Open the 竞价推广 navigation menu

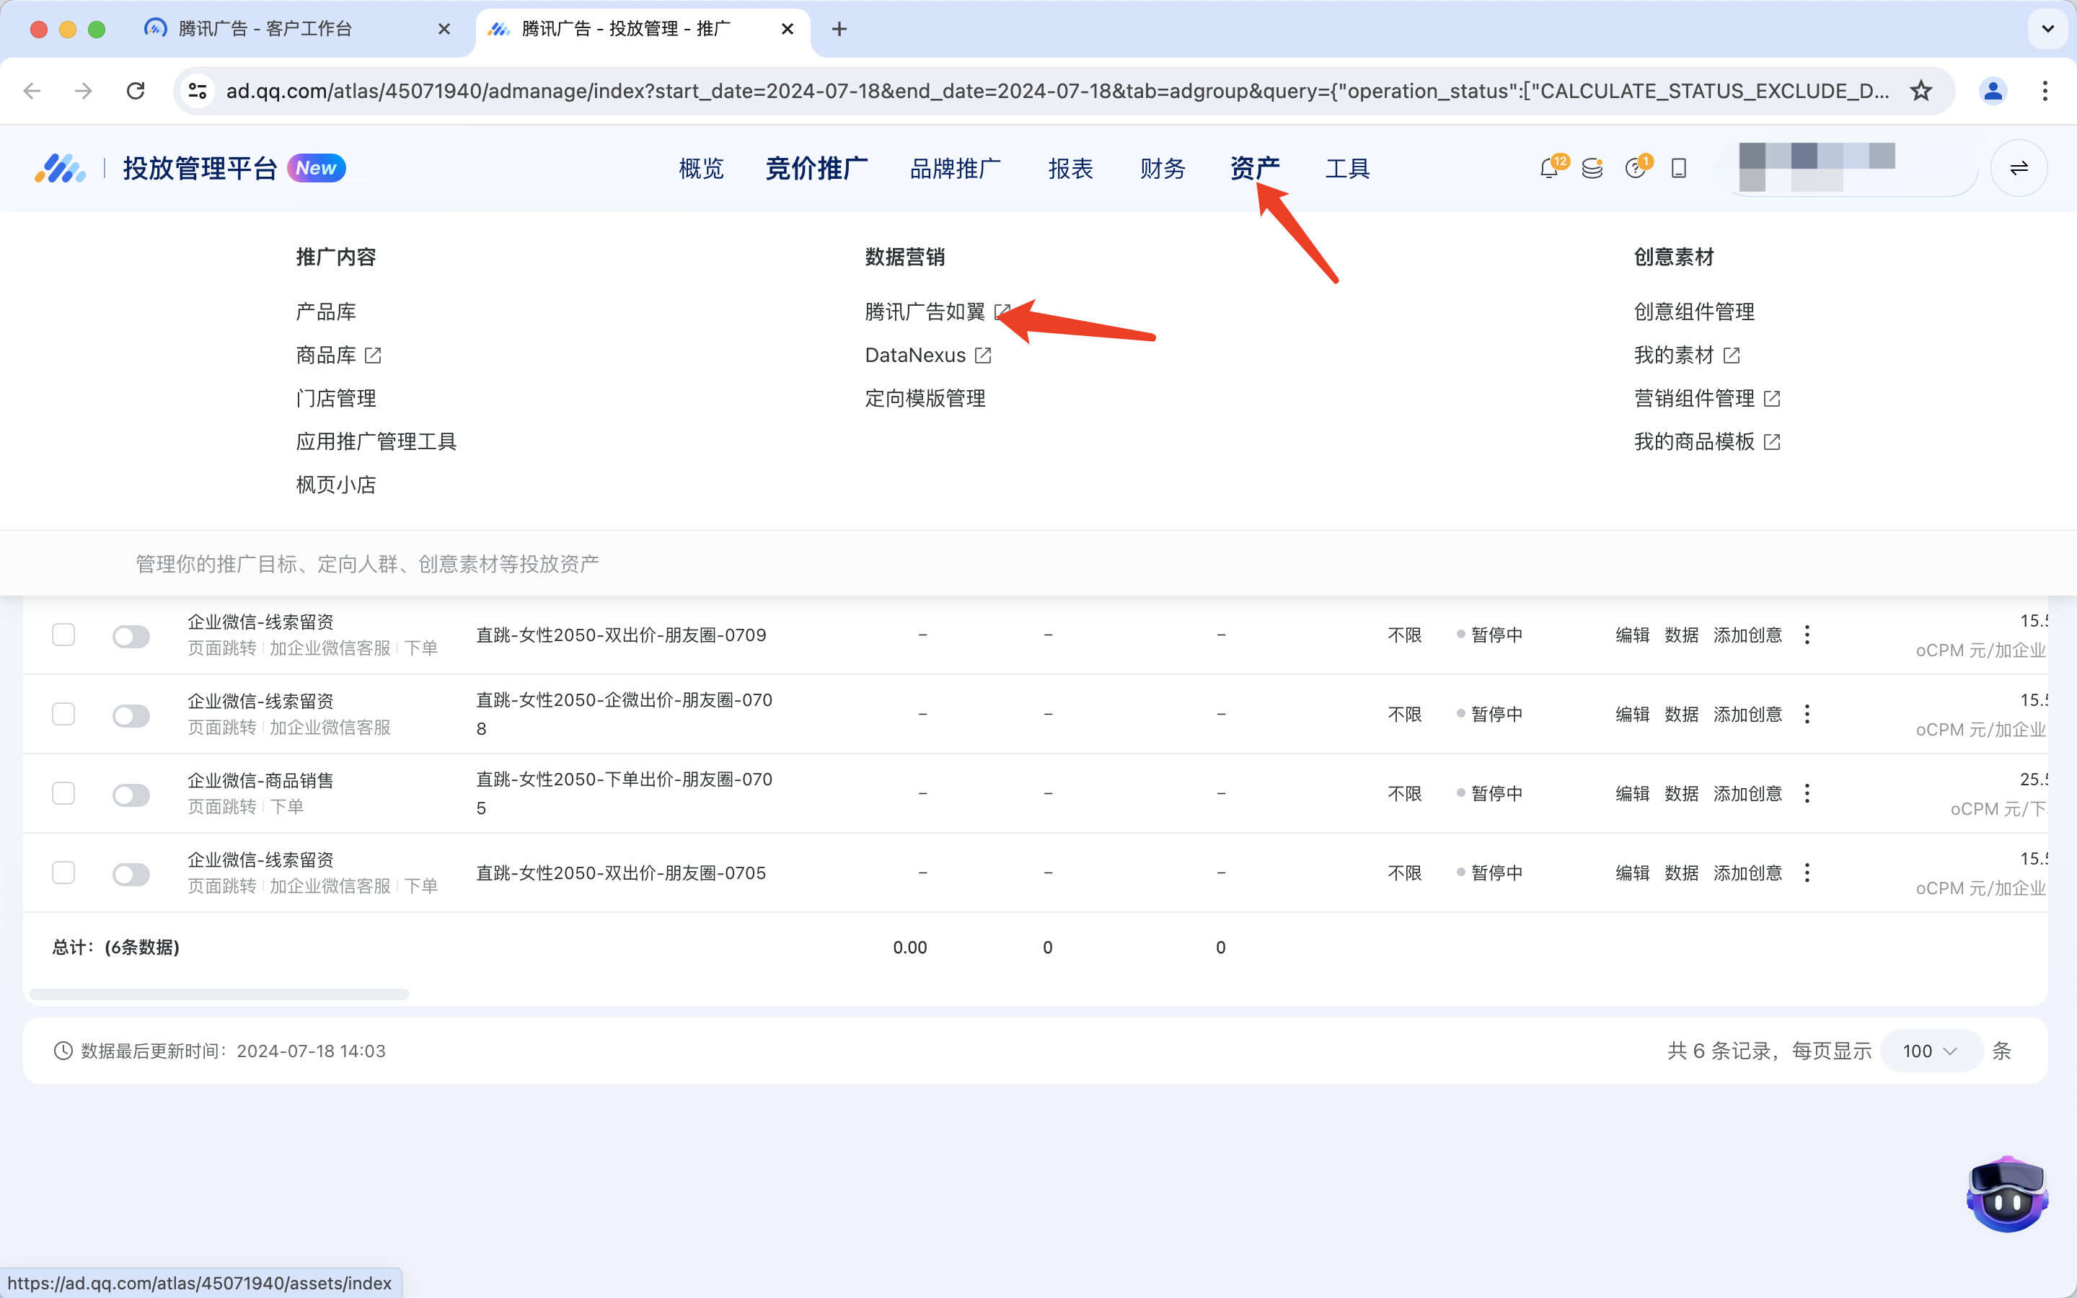pyautogui.click(x=816, y=168)
